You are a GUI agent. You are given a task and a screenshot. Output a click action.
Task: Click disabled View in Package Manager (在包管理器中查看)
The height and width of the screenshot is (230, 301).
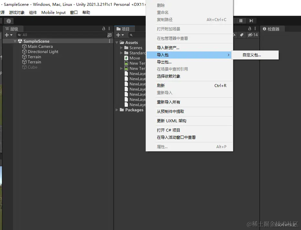tap(189, 38)
